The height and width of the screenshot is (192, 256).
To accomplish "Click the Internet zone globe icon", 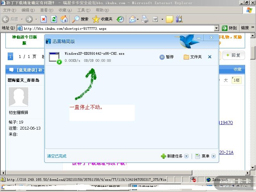I will click(x=208, y=180).
